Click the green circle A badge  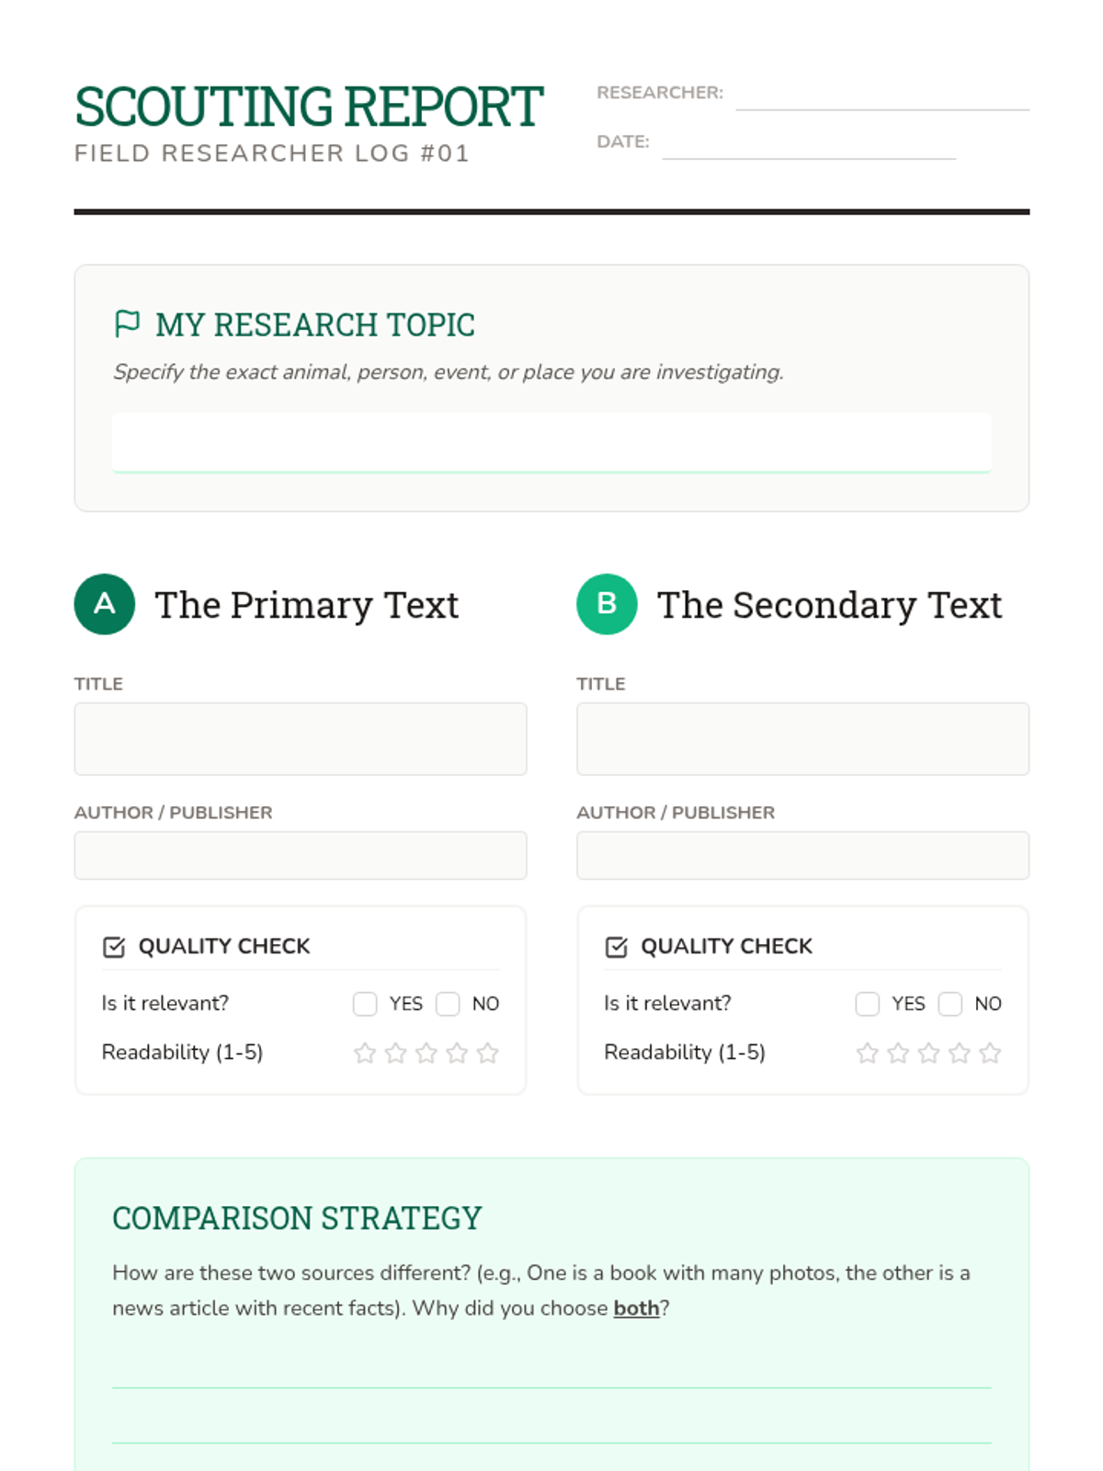click(x=105, y=604)
